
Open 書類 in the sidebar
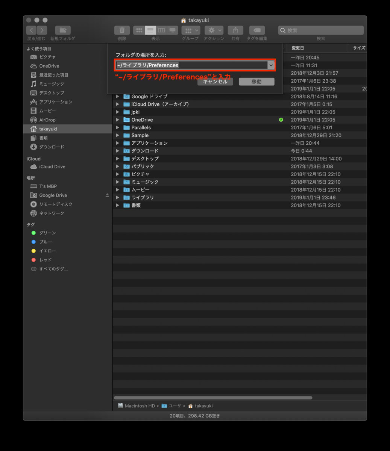click(x=43, y=138)
